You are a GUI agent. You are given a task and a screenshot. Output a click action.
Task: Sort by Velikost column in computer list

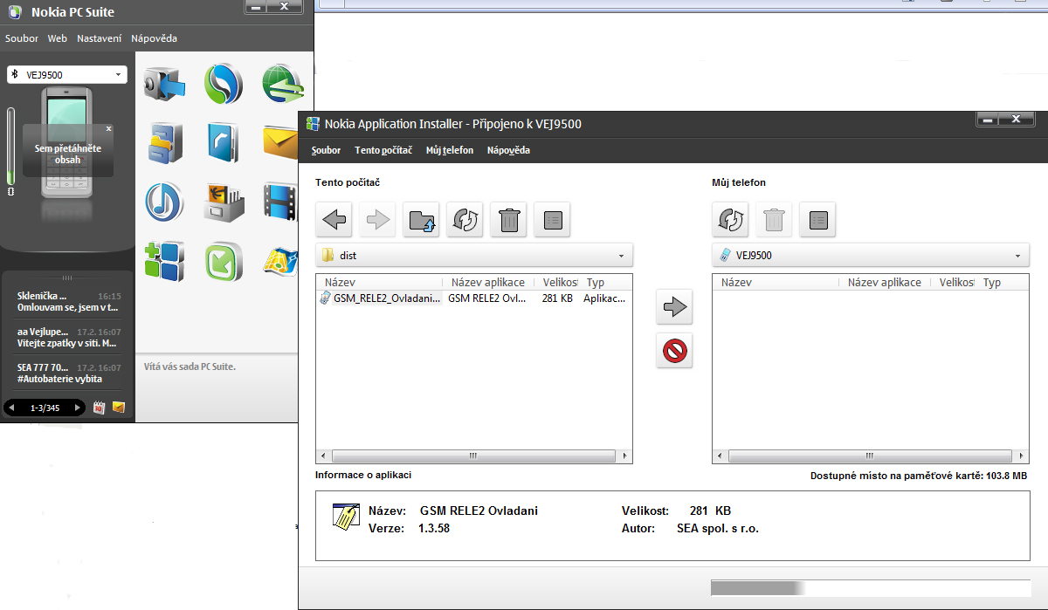(x=559, y=283)
